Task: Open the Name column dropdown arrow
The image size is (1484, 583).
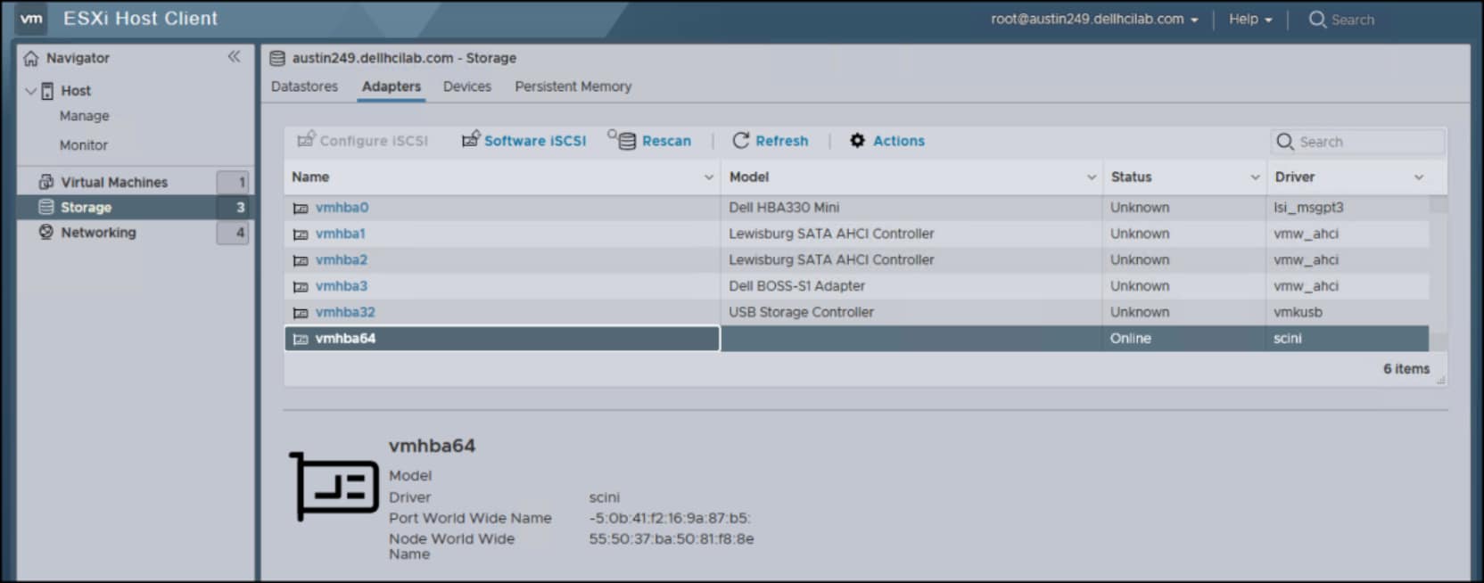Action: point(709,177)
